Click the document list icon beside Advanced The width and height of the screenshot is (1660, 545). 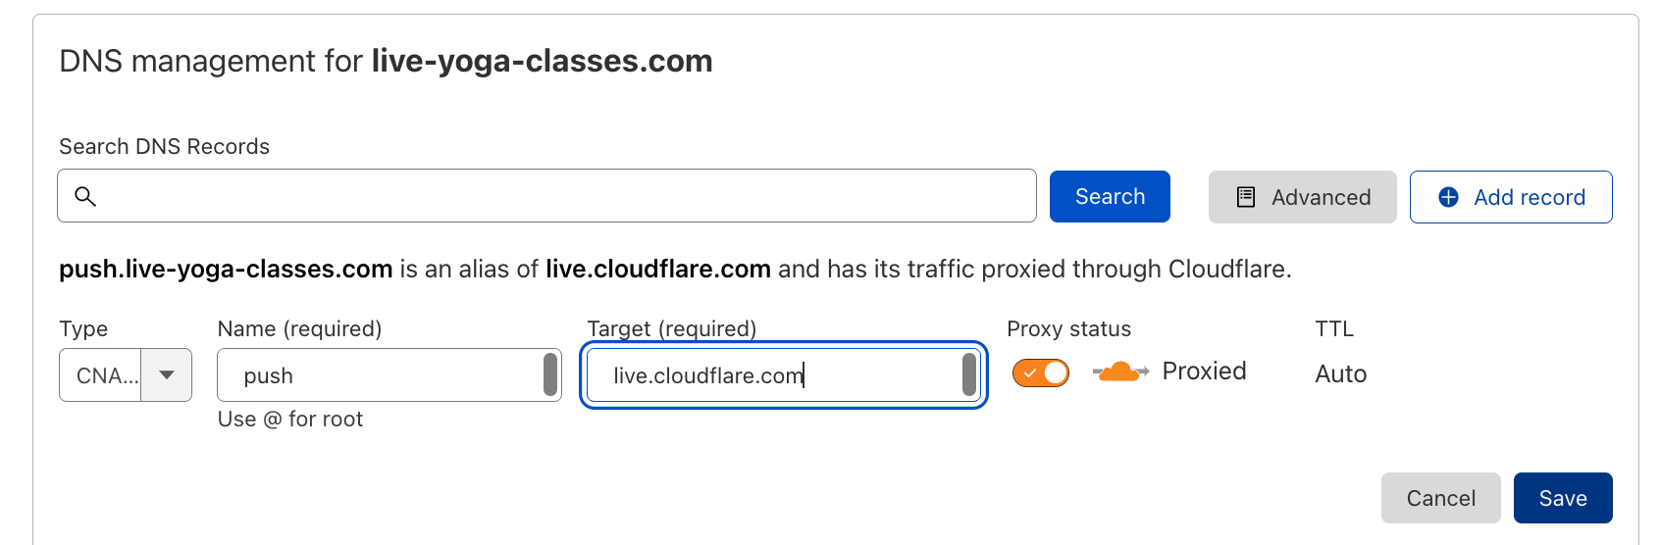(1245, 197)
